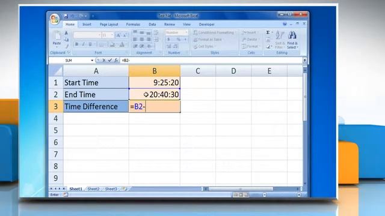
Task: Switch to the Page Layout ribbon tab
Action: coord(109,24)
